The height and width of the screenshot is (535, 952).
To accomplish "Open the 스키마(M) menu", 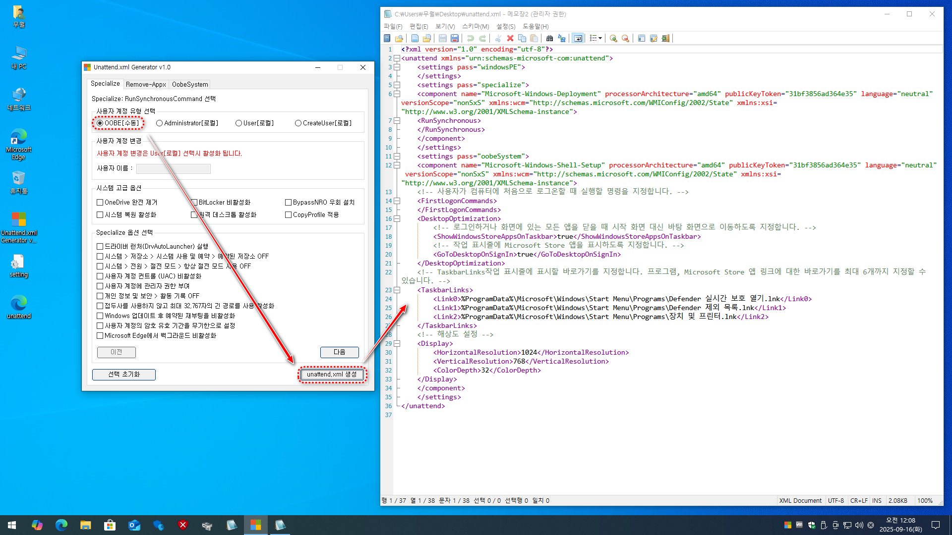I will coord(475,26).
